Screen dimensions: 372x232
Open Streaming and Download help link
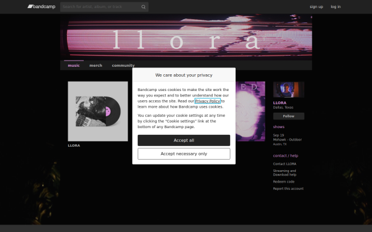click(285, 173)
